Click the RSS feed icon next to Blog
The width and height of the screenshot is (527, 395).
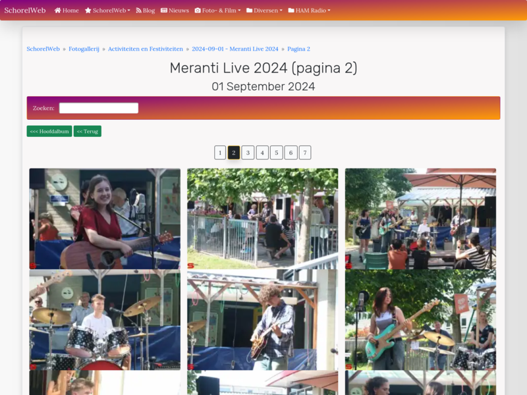[x=138, y=11]
